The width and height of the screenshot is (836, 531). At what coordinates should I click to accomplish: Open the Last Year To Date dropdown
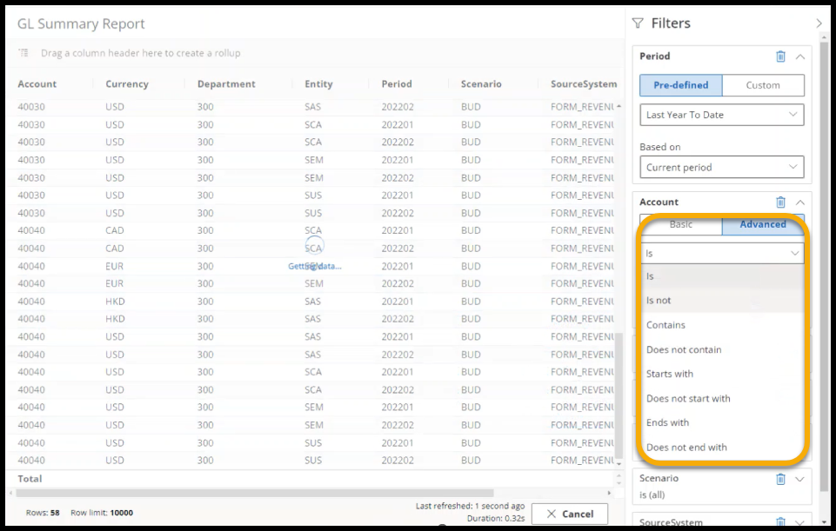tap(721, 115)
